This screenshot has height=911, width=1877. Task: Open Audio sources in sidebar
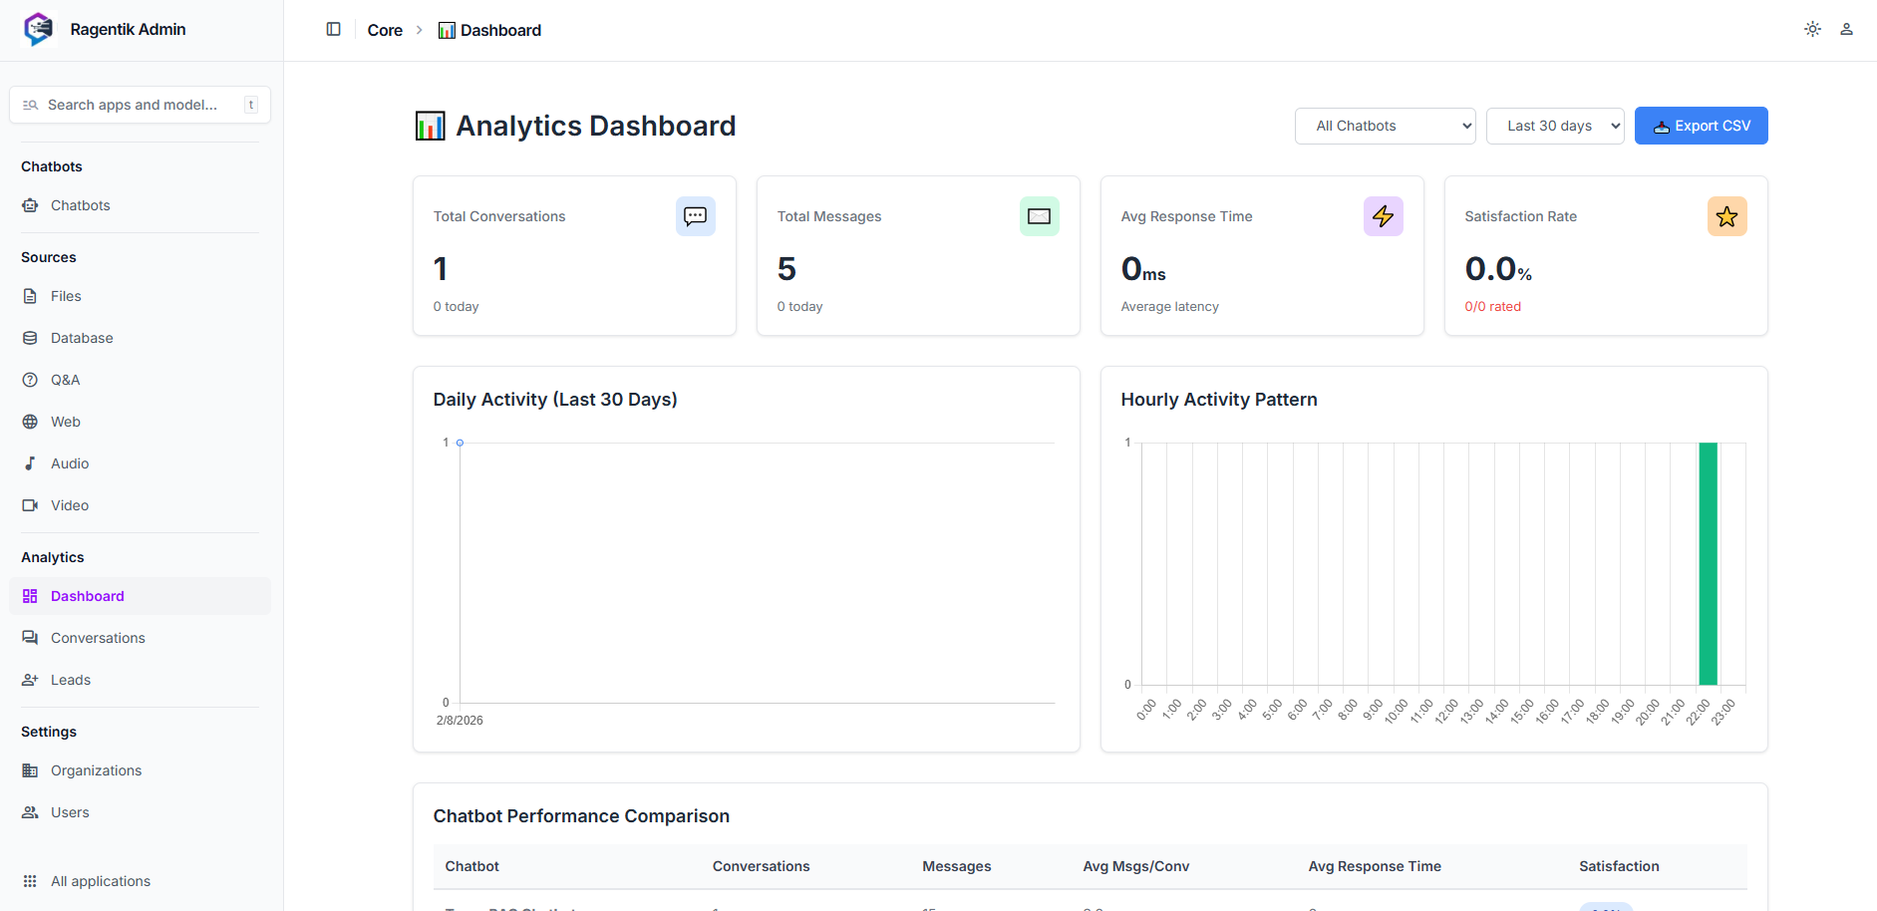pyautogui.click(x=70, y=463)
